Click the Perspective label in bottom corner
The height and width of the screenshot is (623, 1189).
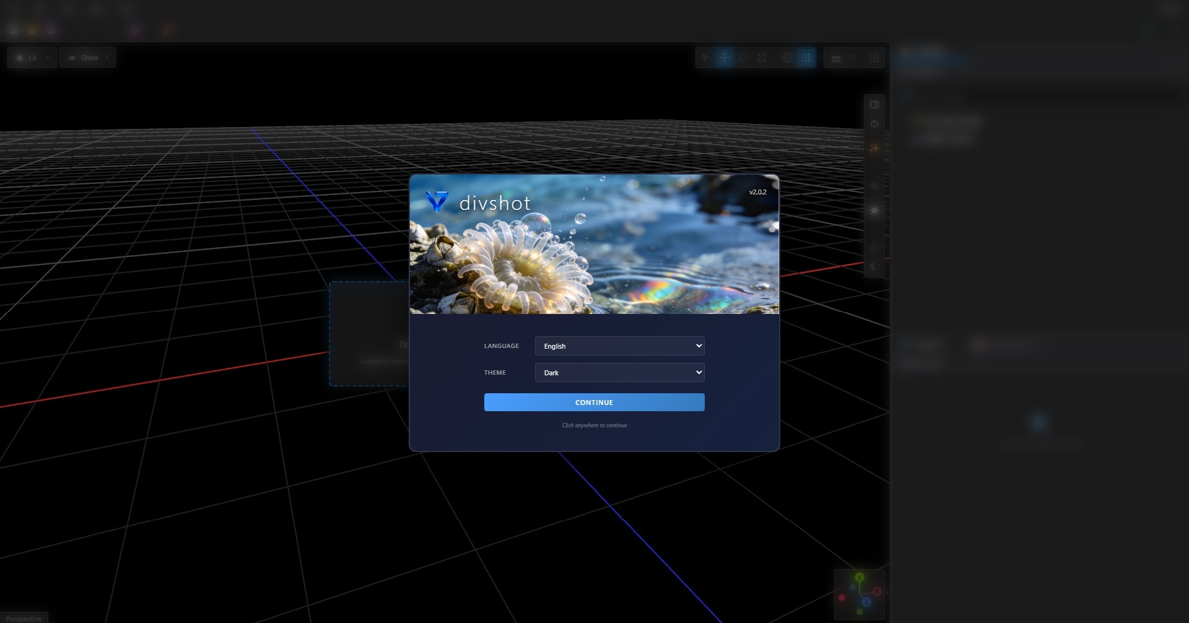pyautogui.click(x=24, y=617)
